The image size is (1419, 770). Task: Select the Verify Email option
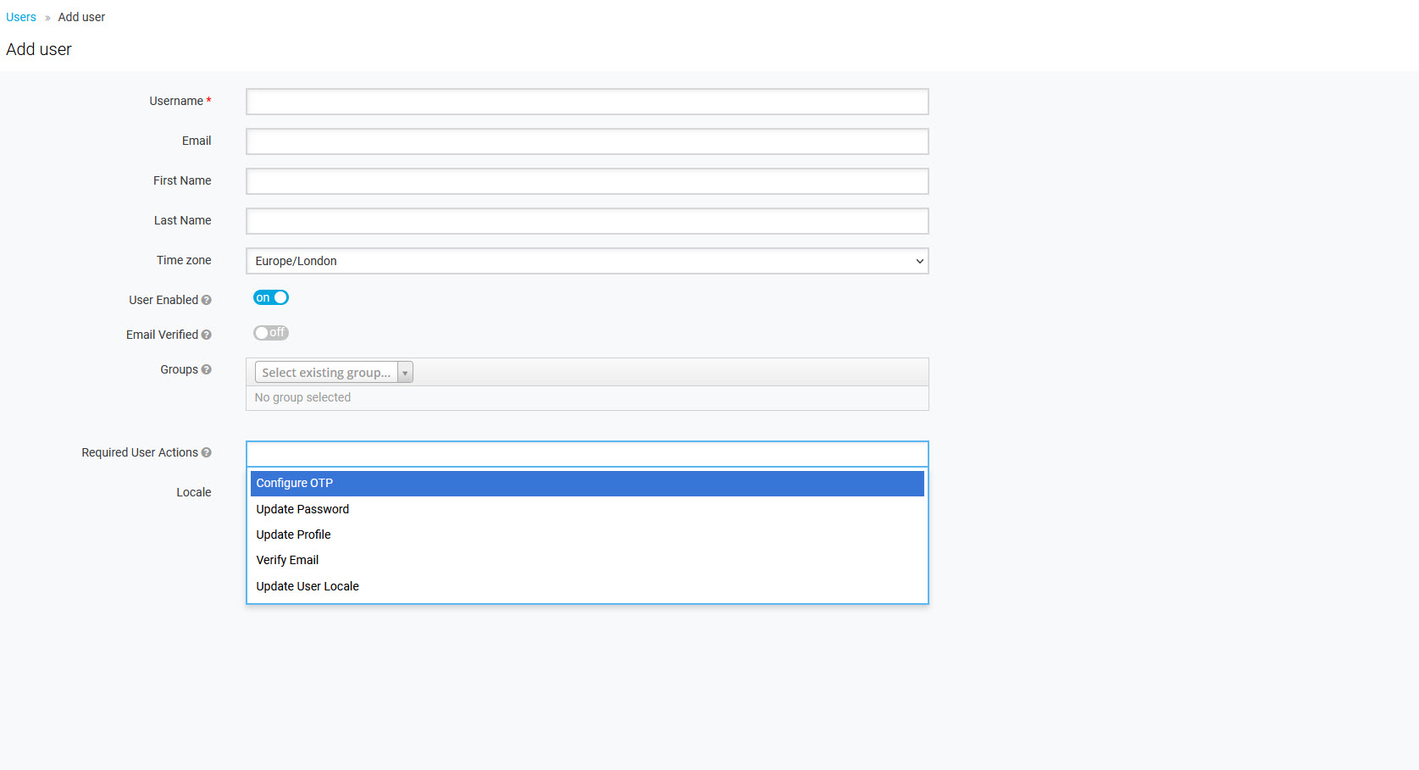tap(287, 560)
